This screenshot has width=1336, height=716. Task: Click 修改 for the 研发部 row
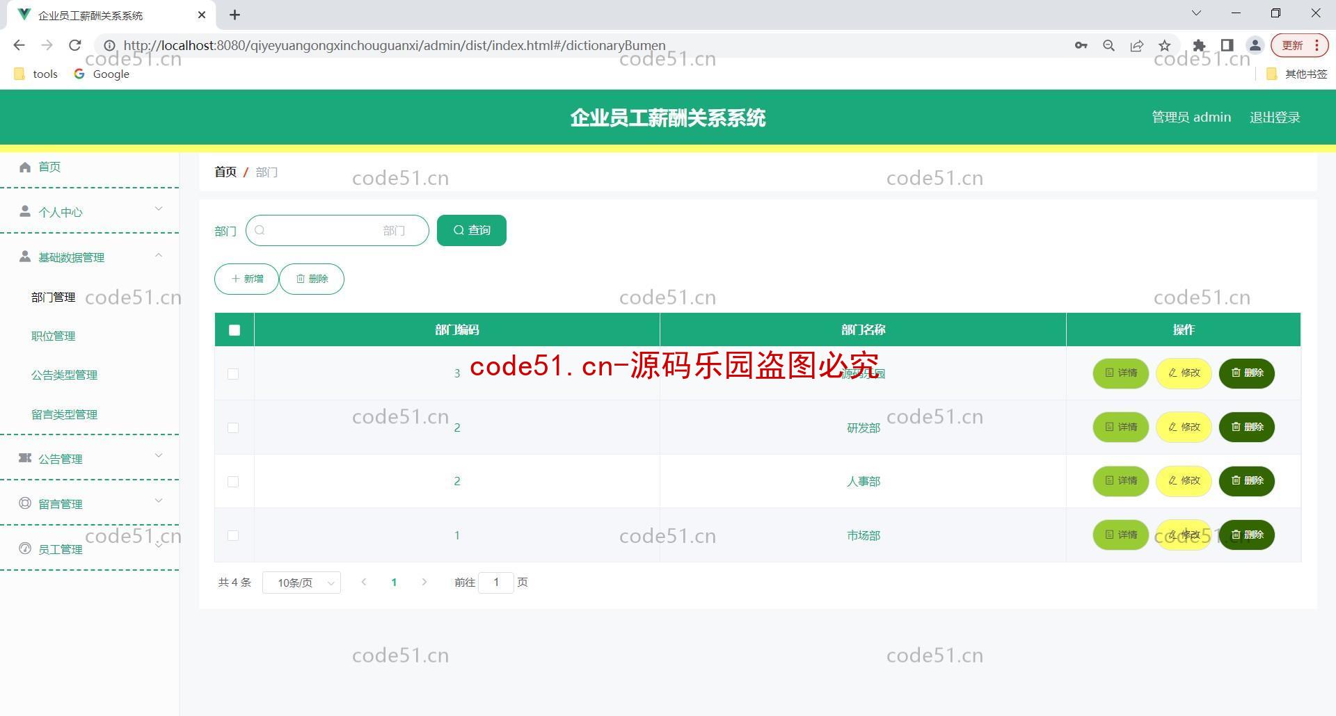(x=1184, y=427)
